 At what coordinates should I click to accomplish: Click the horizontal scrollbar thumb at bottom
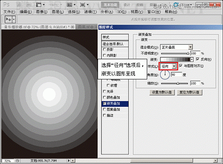point(162,161)
